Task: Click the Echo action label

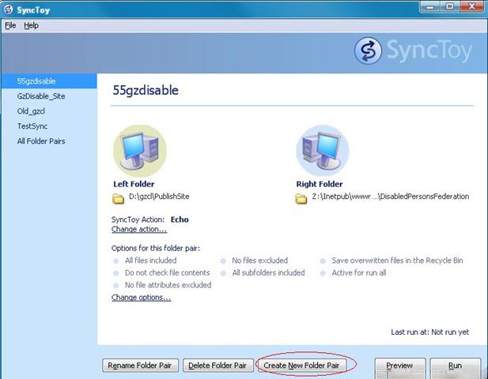Action: click(x=180, y=220)
